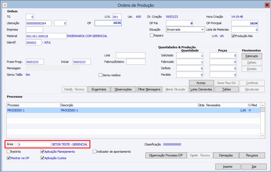The width and height of the screenshot is (271, 172).
Task: Enable the Gerou resíduo checkbox
Action: [x=100, y=75]
